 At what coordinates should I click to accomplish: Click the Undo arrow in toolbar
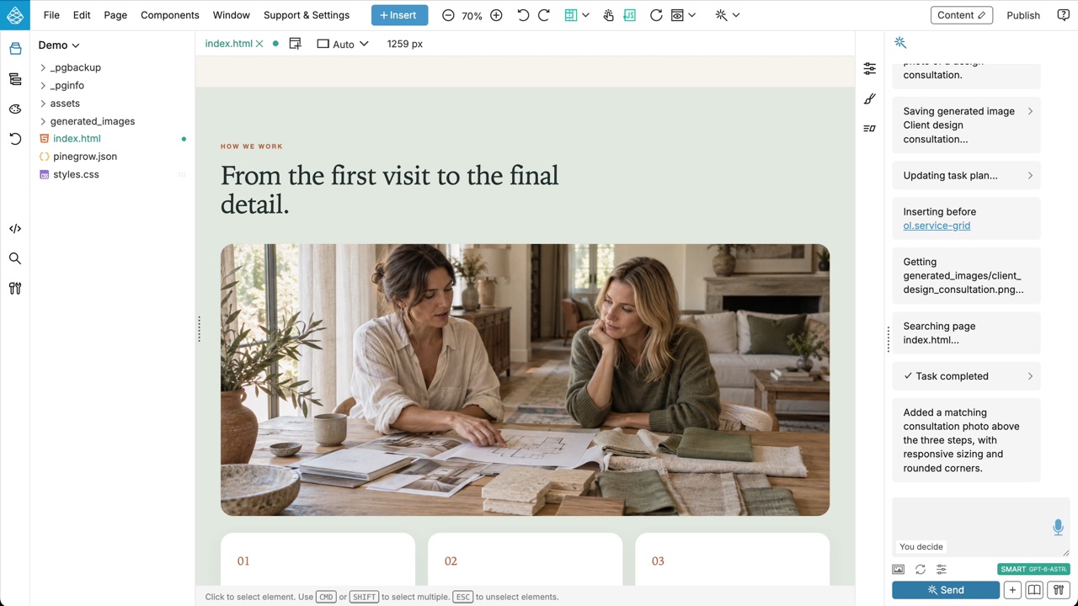click(523, 15)
